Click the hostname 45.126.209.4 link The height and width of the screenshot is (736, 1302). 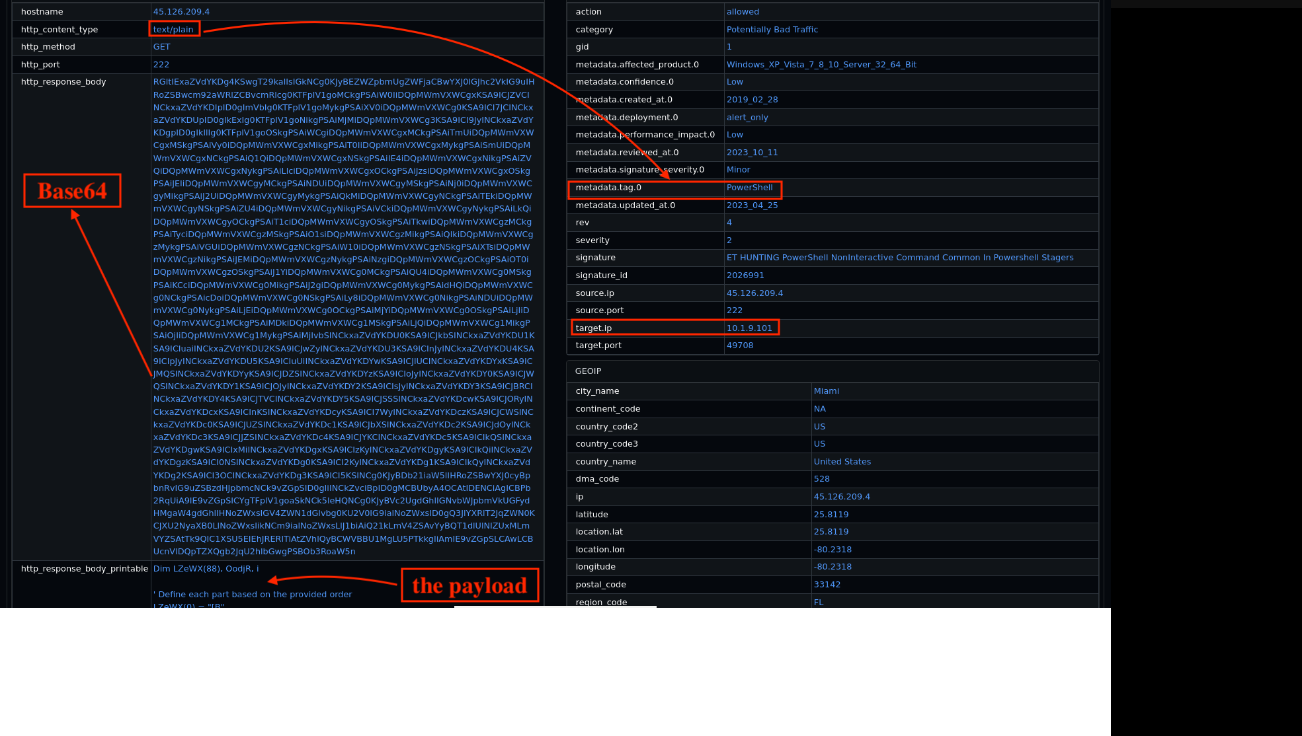[181, 12]
